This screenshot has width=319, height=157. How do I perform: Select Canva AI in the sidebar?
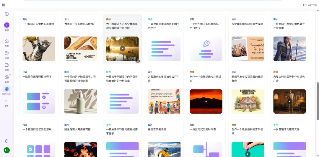7,91
